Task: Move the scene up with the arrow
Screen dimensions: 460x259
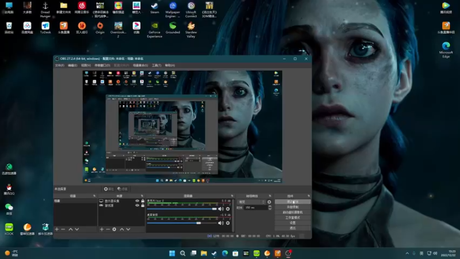Action: coord(70,229)
